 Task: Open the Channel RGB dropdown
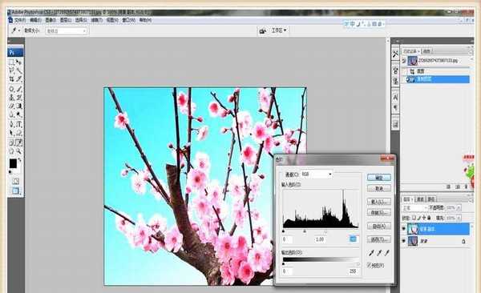point(317,175)
